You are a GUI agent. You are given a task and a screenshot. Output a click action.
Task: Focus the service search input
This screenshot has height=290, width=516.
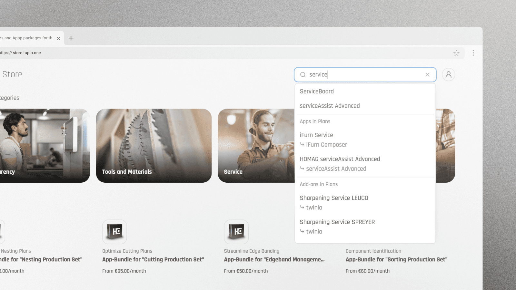pyautogui.click(x=365, y=75)
